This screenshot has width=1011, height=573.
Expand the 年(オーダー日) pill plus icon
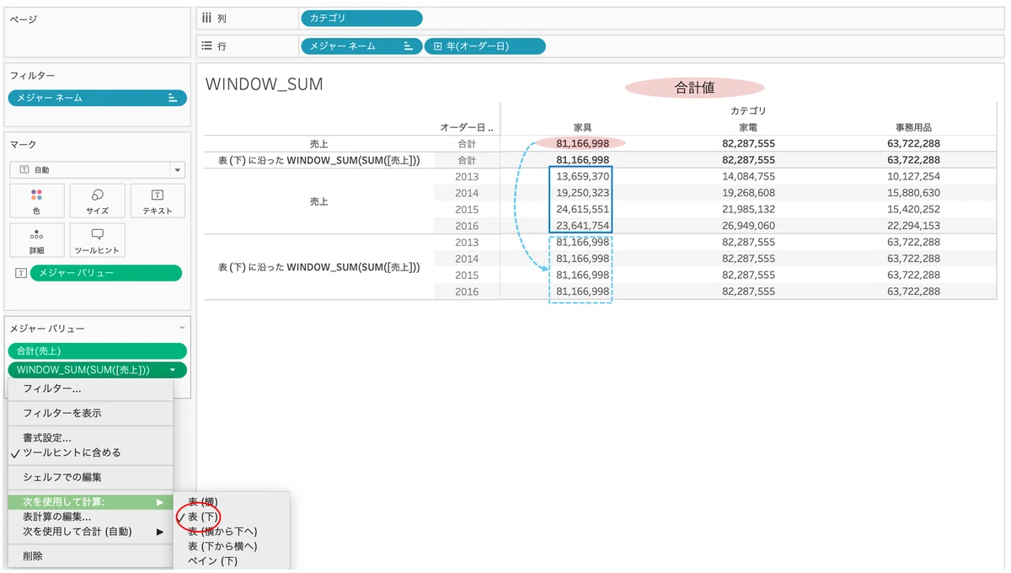[437, 46]
